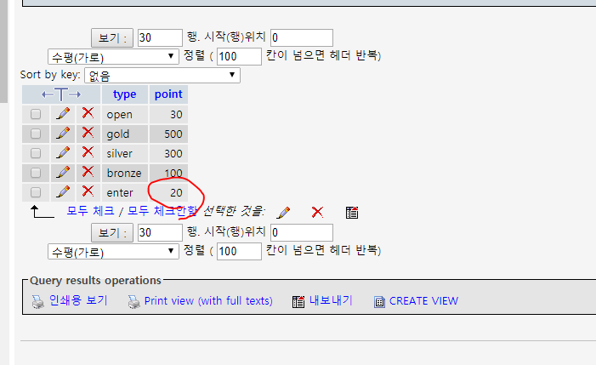The image size is (596, 365).
Task: Click the export icon for selected rows
Action: pyautogui.click(x=352, y=212)
